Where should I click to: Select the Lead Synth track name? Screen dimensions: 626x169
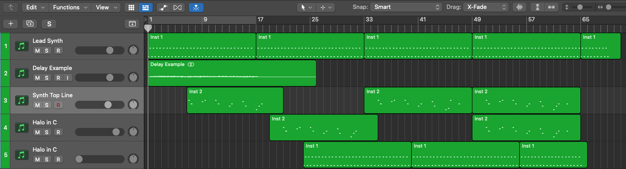point(48,41)
